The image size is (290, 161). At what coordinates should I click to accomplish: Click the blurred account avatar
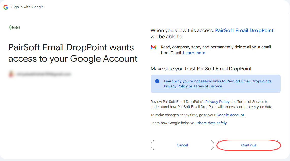click(x=11, y=74)
